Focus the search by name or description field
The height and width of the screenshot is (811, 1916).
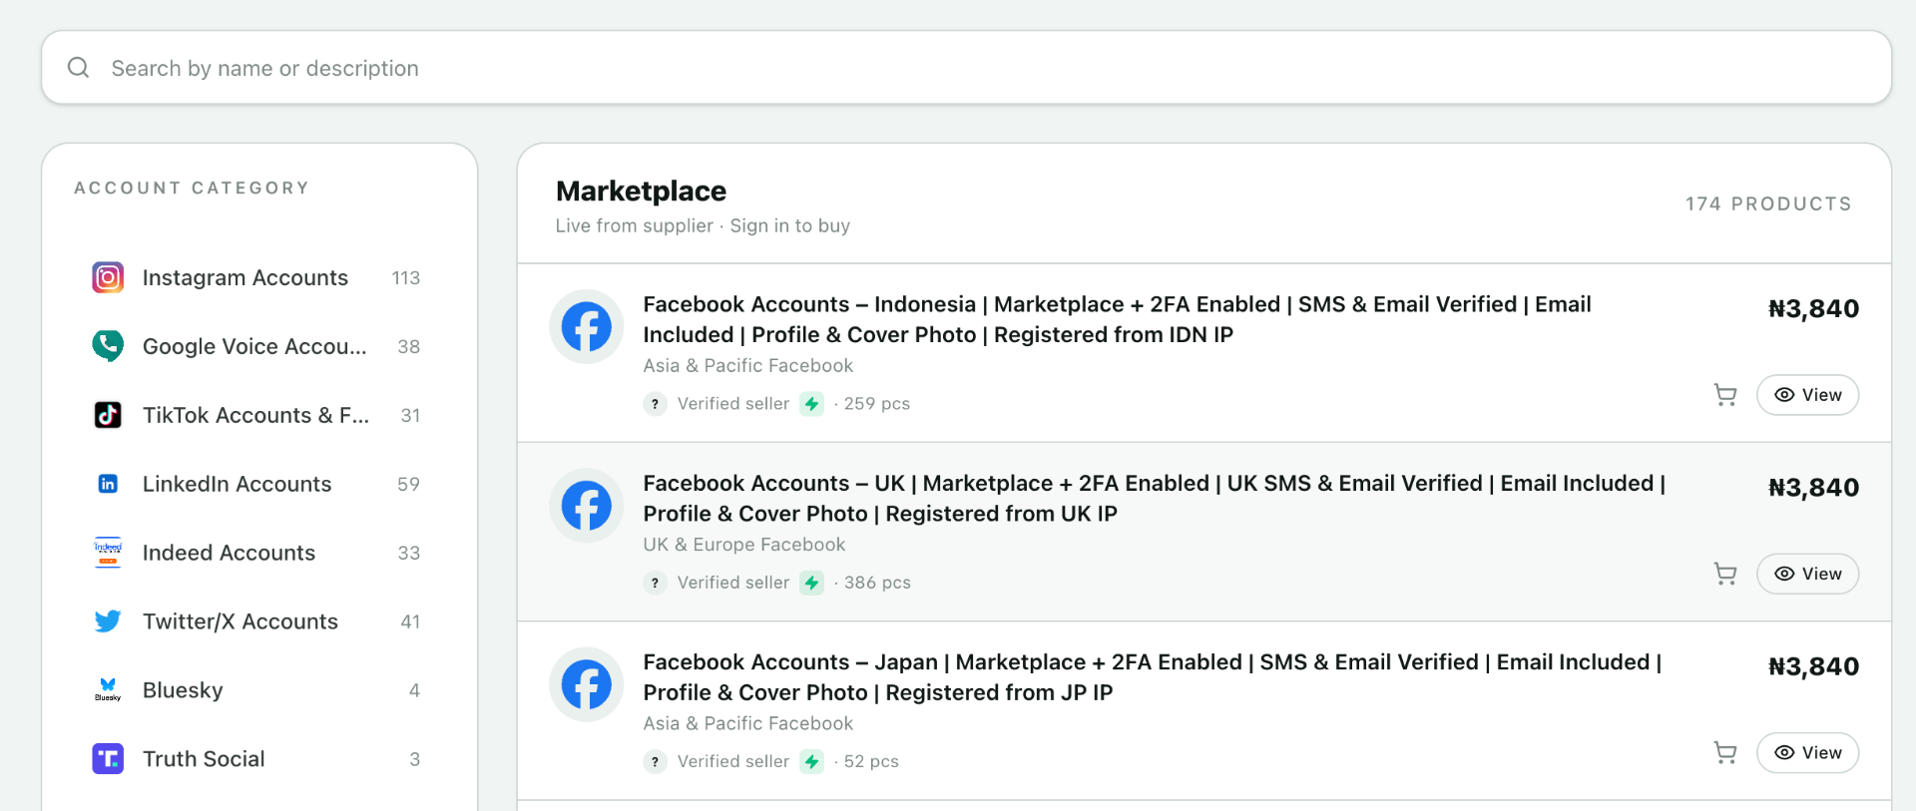pyautogui.click(x=966, y=68)
